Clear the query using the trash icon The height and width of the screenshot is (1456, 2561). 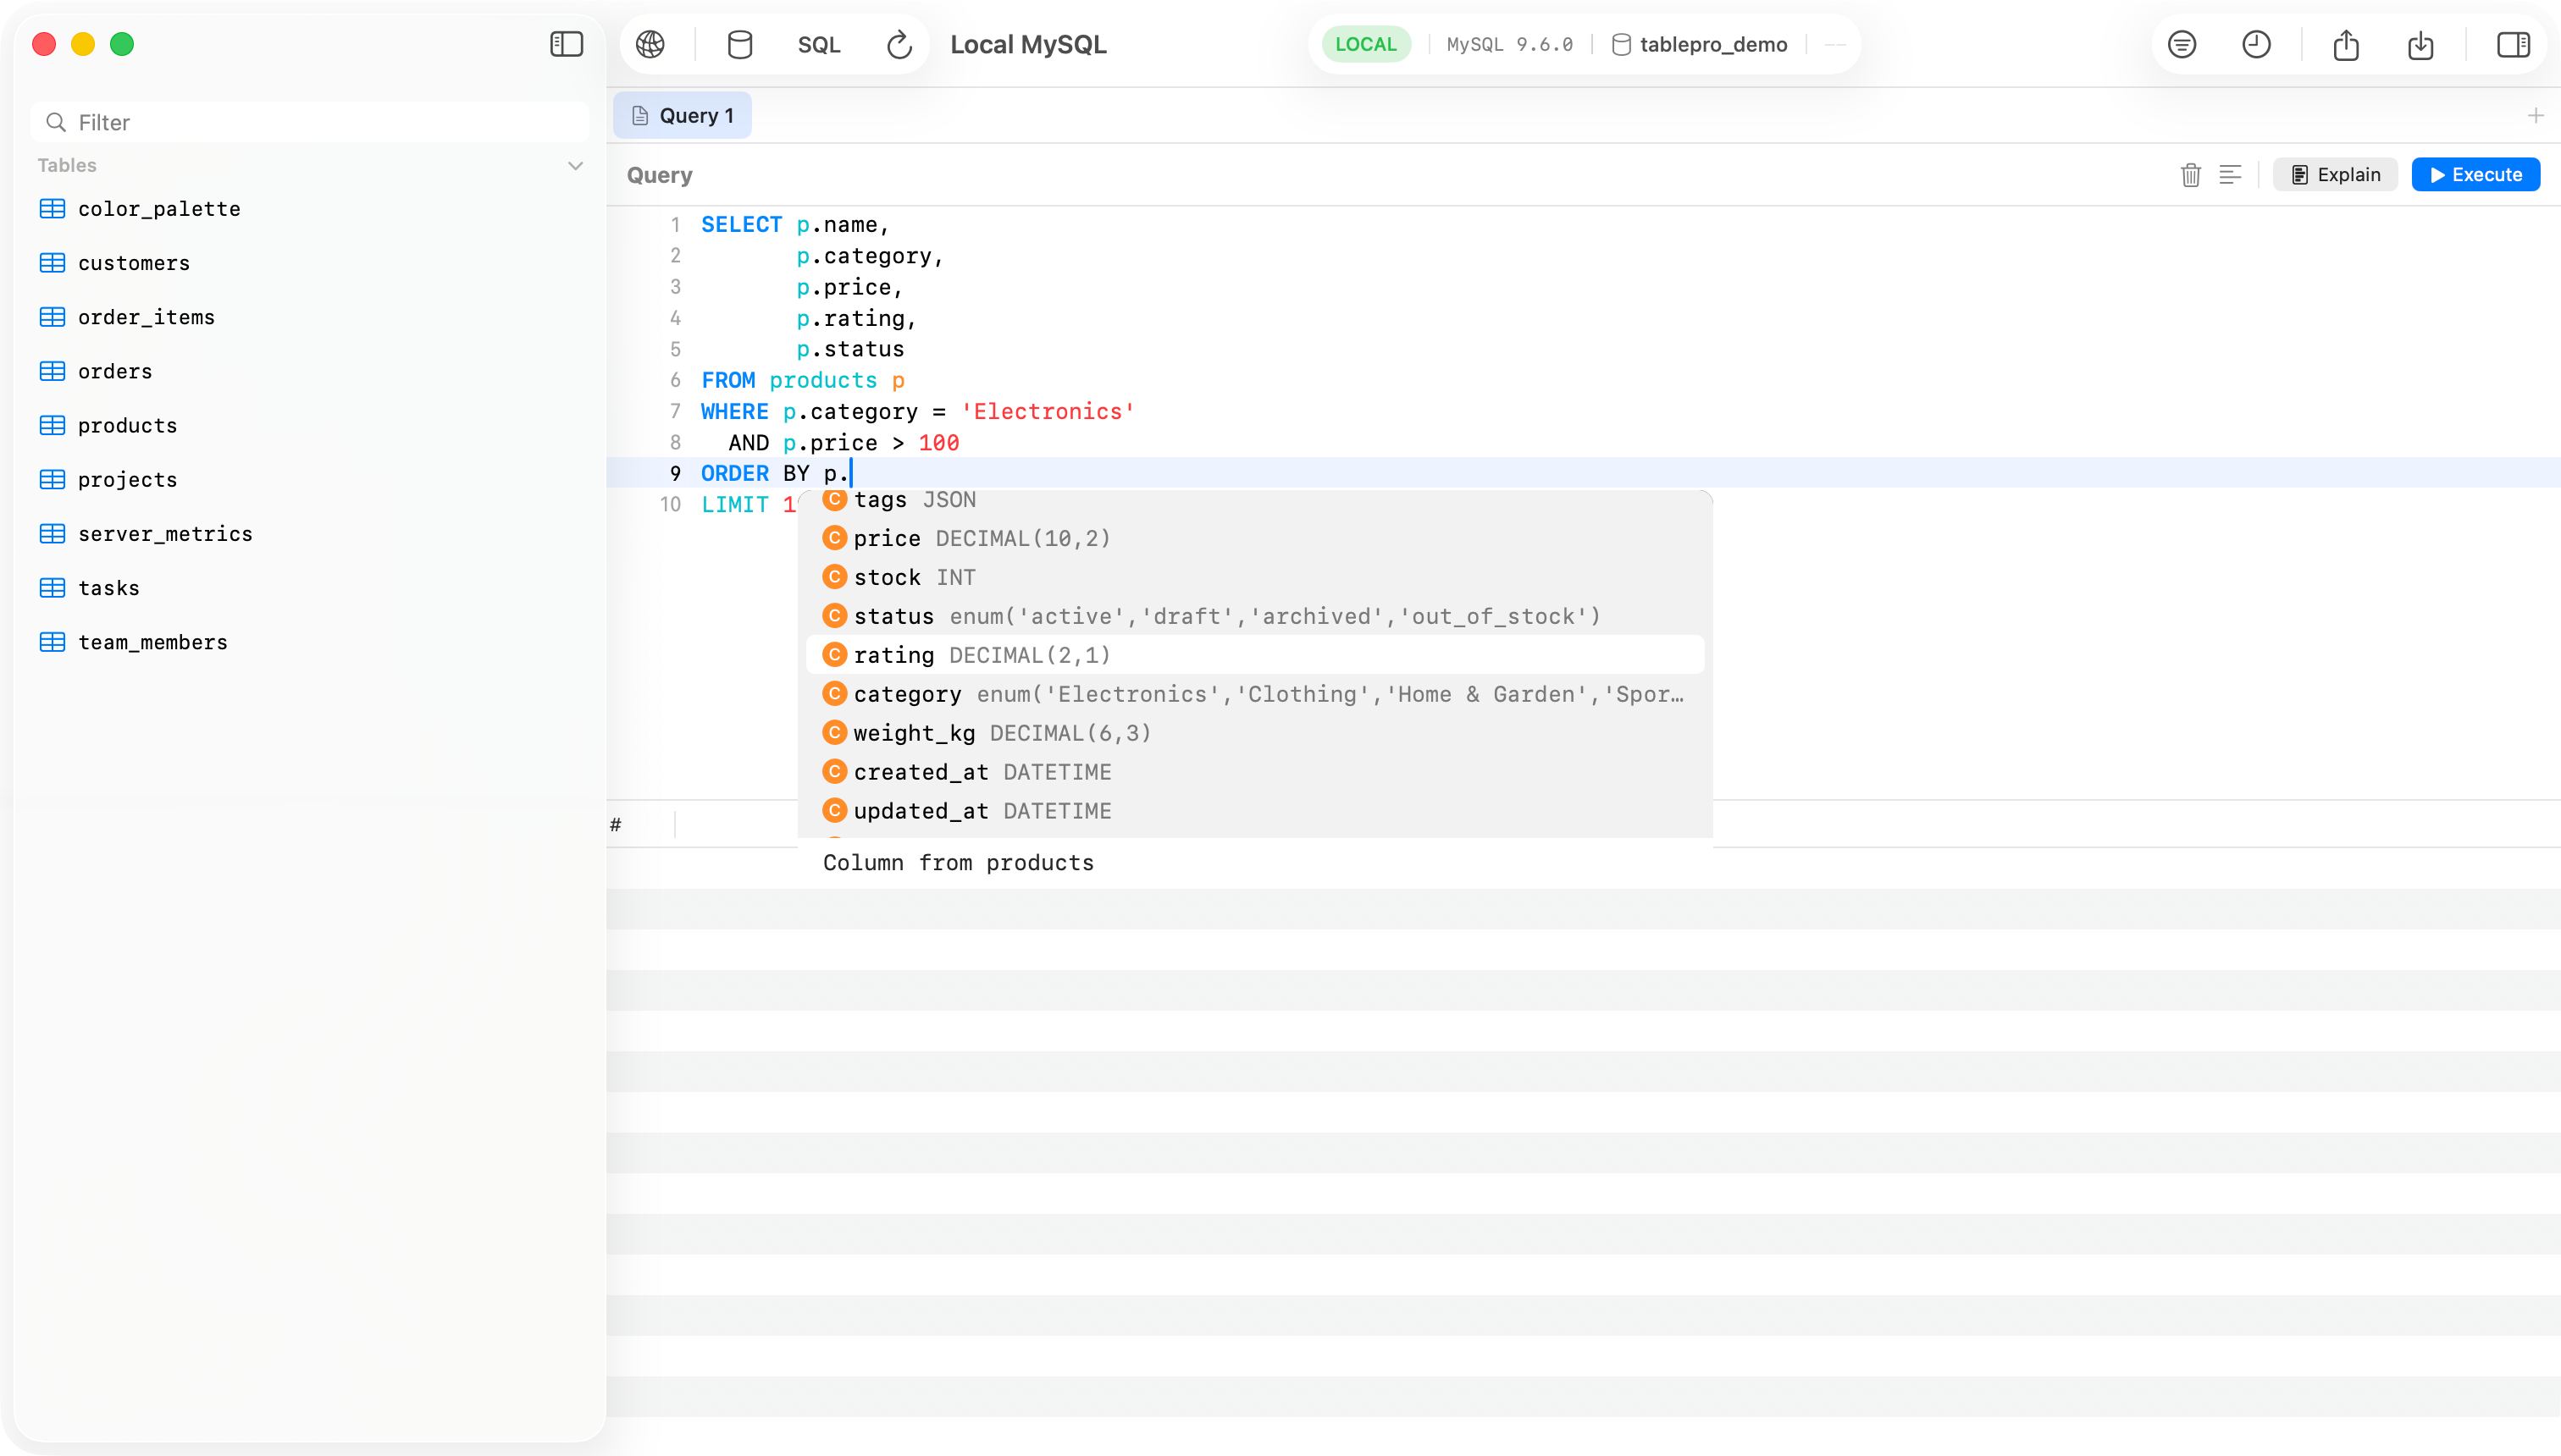tap(2190, 174)
